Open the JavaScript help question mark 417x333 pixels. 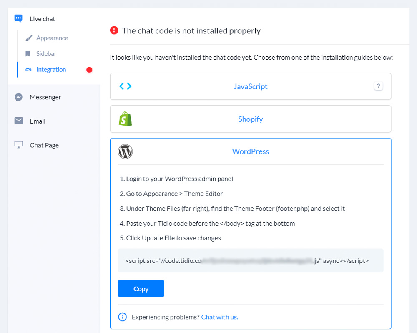tap(379, 86)
